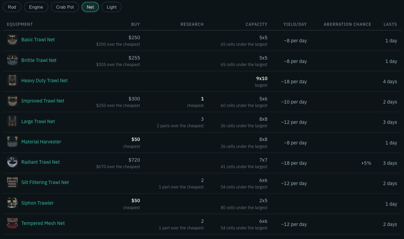This screenshot has width=404, height=239.
Task: Click the Radiant Trawl Net icon
Action: (12, 162)
